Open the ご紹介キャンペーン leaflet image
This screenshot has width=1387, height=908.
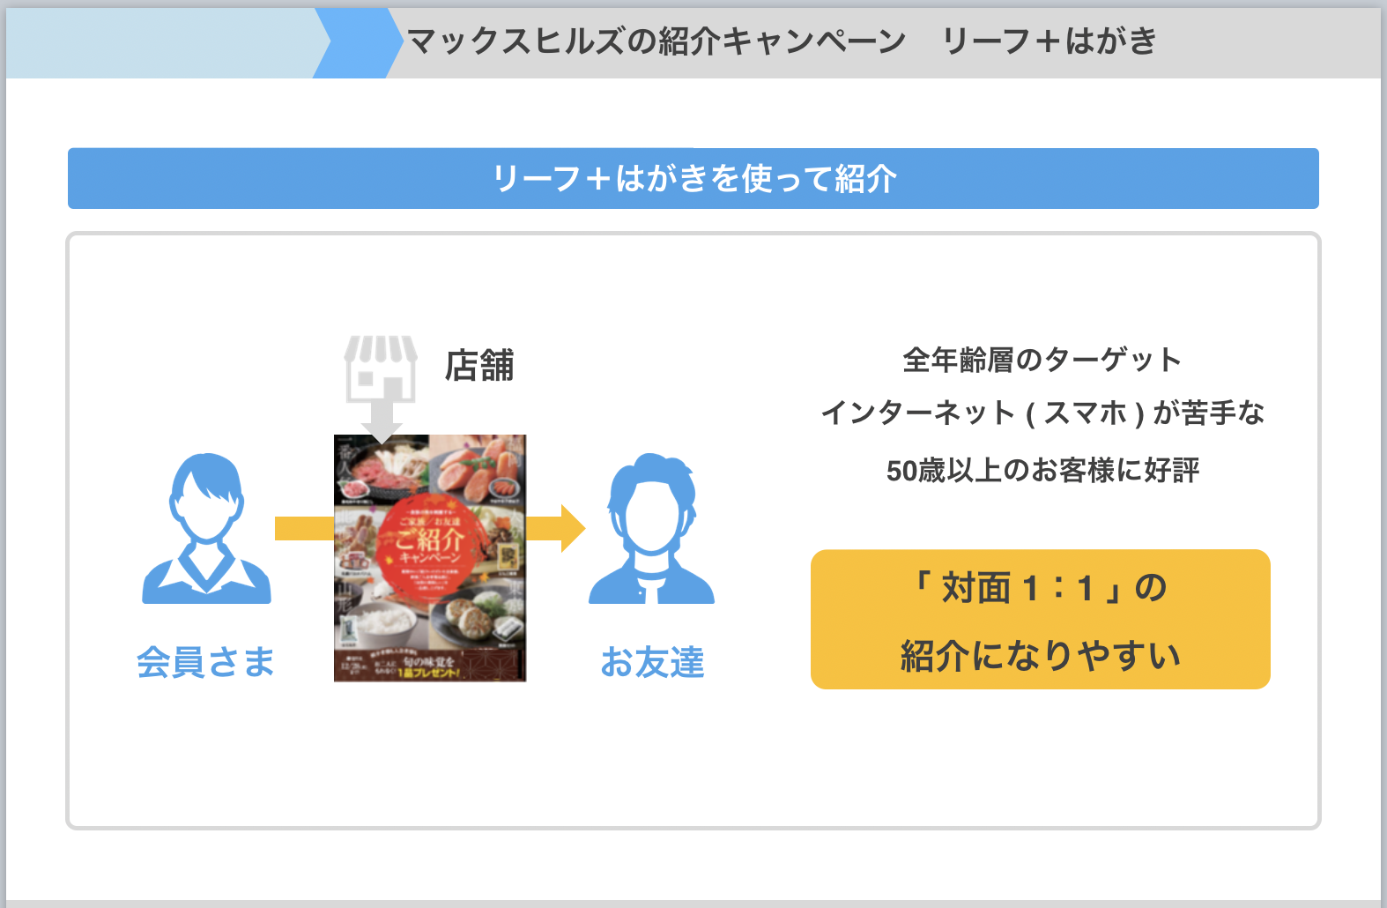[430, 558]
